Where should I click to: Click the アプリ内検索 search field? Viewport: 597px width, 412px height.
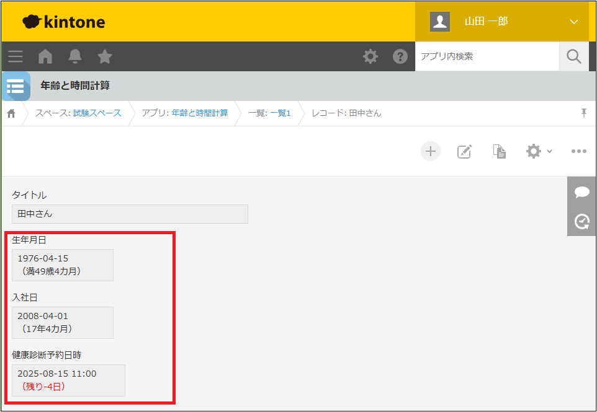point(486,57)
